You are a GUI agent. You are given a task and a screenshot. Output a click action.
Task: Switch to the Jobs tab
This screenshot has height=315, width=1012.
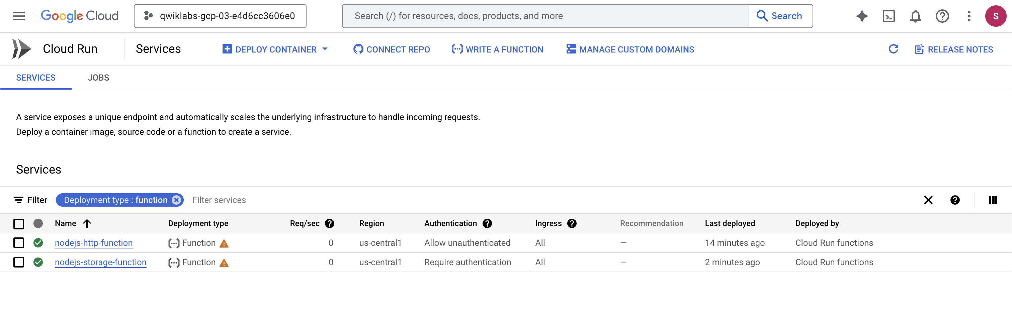tap(98, 77)
